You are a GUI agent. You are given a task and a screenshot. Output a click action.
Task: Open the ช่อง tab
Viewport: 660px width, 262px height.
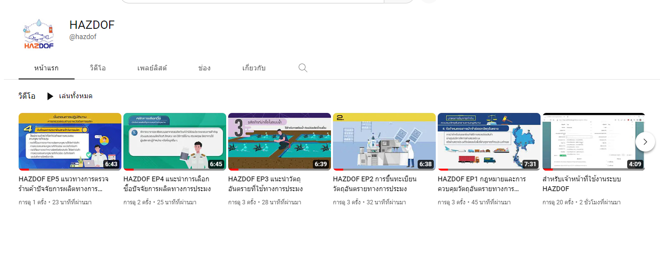tap(205, 68)
